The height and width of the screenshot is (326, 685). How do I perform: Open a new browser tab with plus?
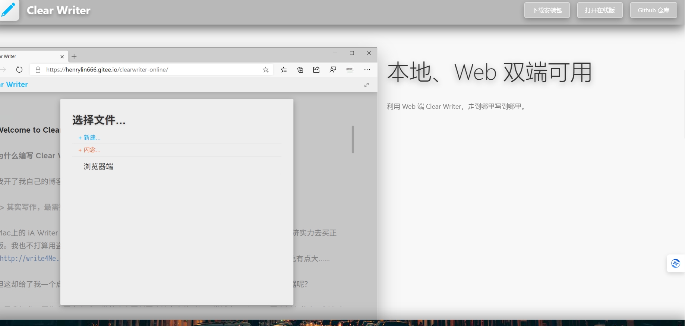coord(74,56)
